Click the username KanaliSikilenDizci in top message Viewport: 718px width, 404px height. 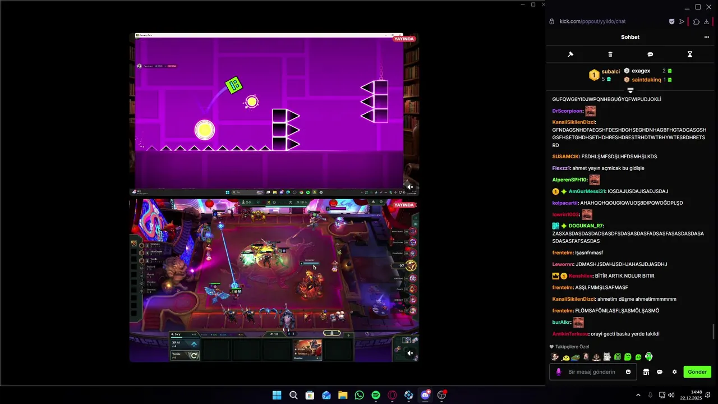point(573,122)
